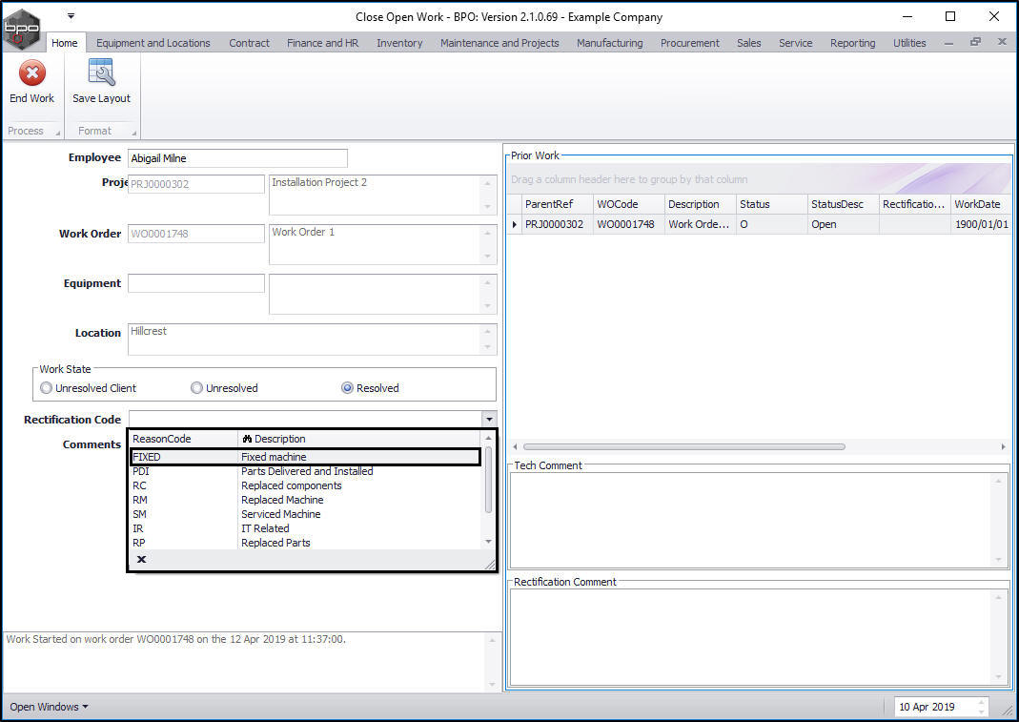Open the Contract tab
This screenshot has height=722, width=1019.
pyautogui.click(x=249, y=43)
